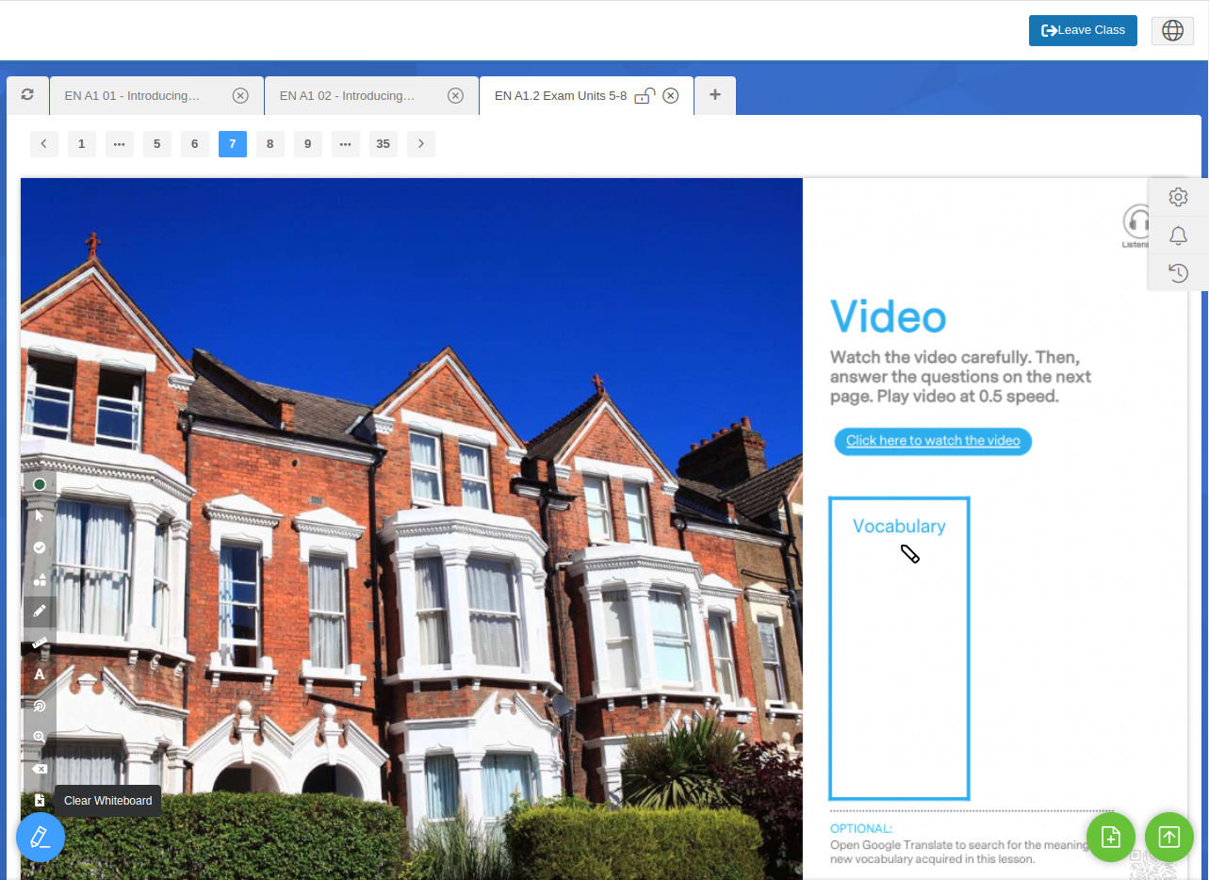Image resolution: width=1209 pixels, height=880 pixels.
Task: Open the history clock panel
Action: tap(1178, 272)
